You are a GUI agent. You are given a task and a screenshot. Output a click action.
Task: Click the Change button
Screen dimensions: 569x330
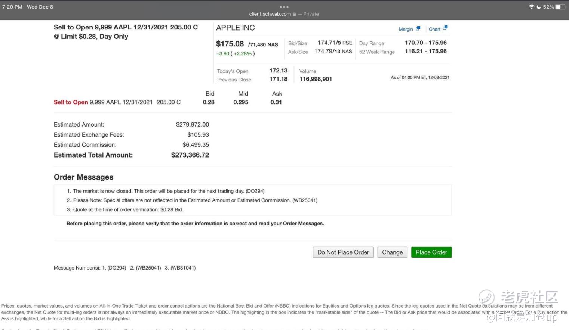point(392,252)
